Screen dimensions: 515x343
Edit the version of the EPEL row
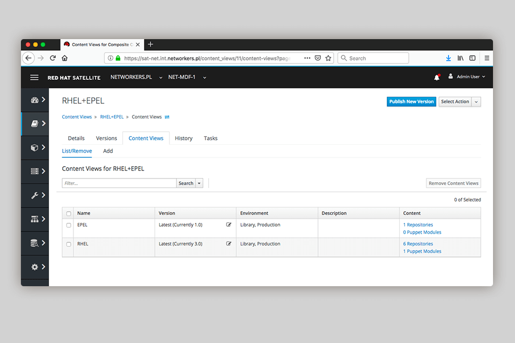(x=229, y=225)
